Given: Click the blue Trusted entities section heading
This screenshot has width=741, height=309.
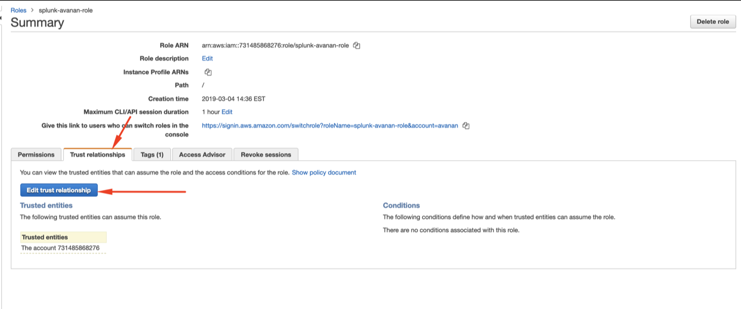Looking at the screenshot, I should (x=46, y=205).
